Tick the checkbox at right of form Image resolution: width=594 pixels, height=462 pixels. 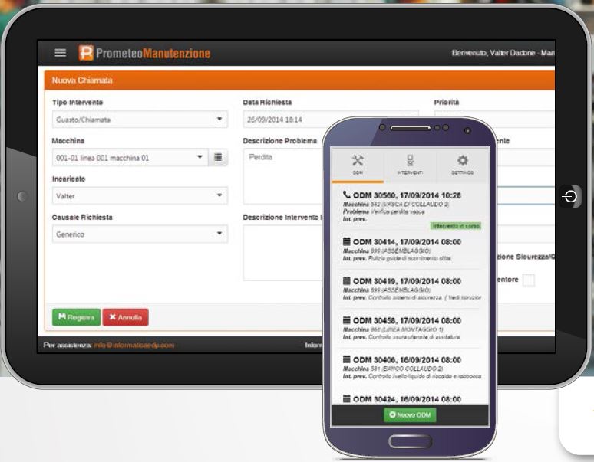(x=529, y=280)
